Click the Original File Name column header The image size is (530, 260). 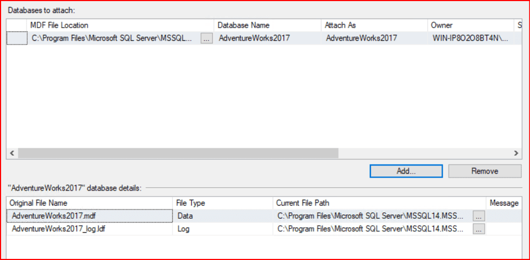tap(89, 203)
